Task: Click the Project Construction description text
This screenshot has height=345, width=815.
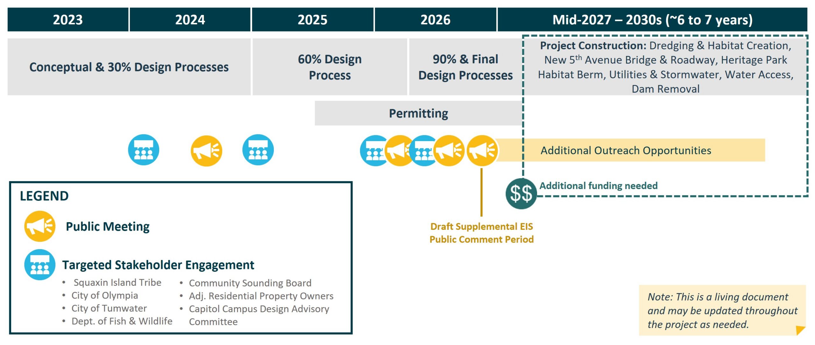Action: pyautogui.click(x=665, y=67)
